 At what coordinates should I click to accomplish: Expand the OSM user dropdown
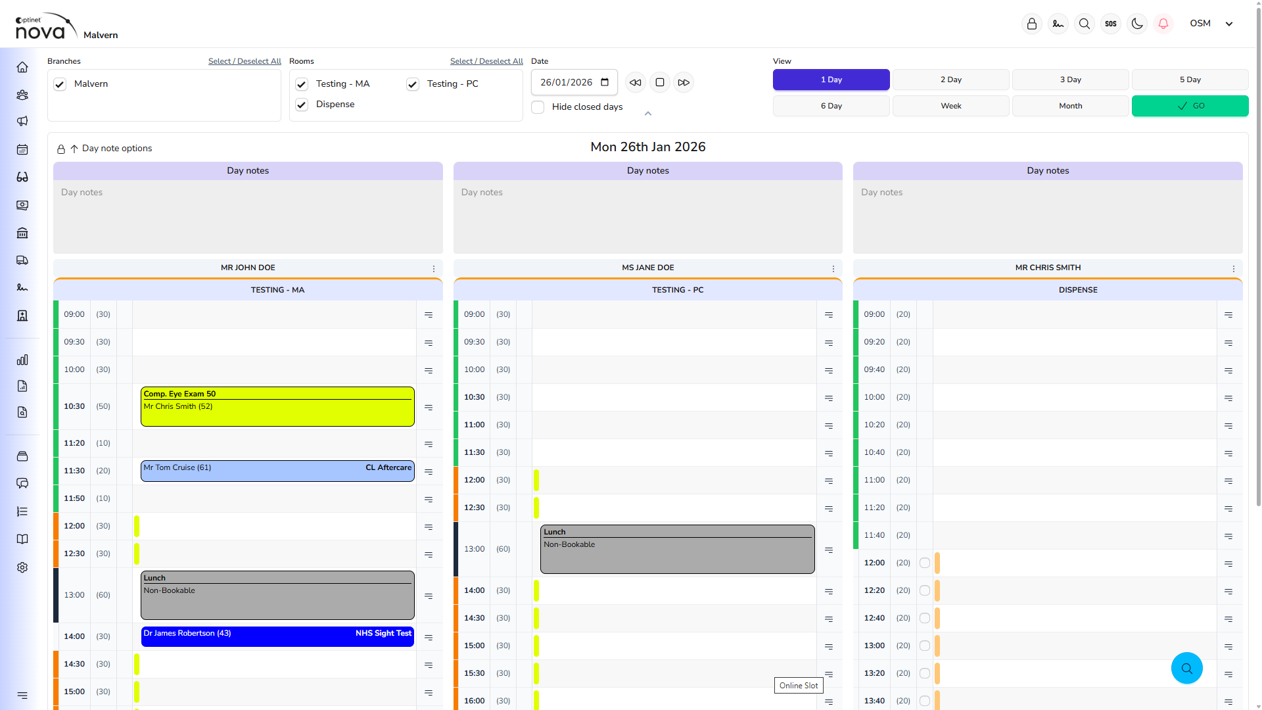pyautogui.click(x=1228, y=24)
